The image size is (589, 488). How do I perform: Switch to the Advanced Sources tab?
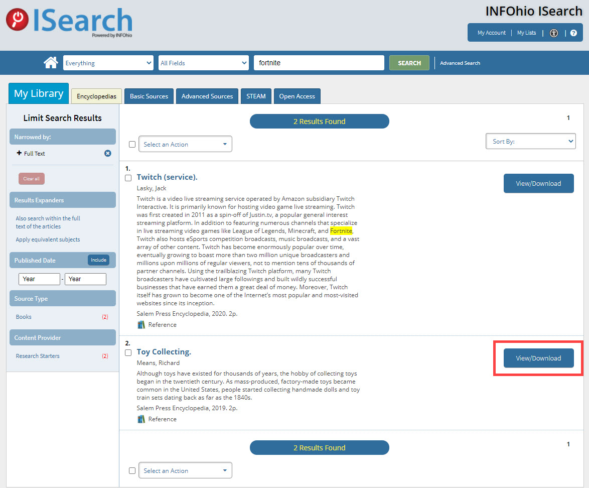pyautogui.click(x=207, y=96)
